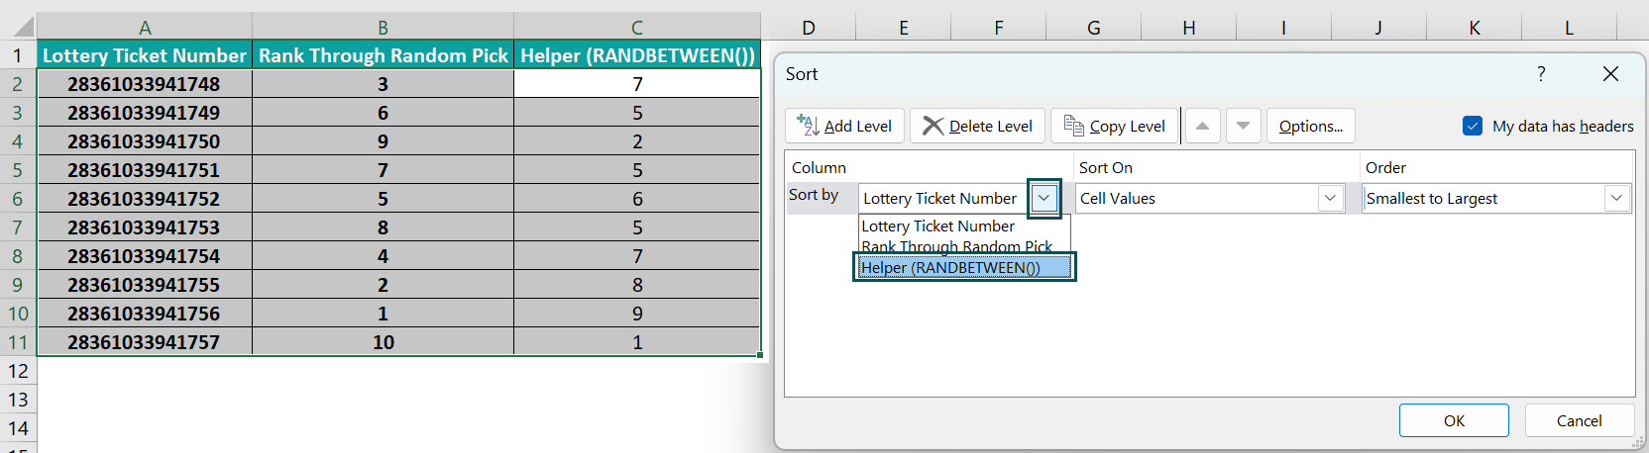Close the Sort dialog with X
Screen dimensions: 1649x453
tap(1610, 74)
